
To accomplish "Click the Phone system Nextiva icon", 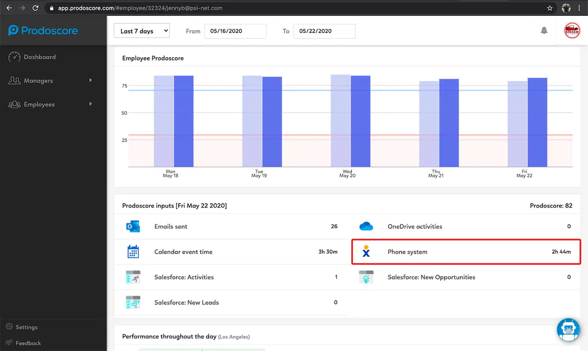I will (366, 252).
